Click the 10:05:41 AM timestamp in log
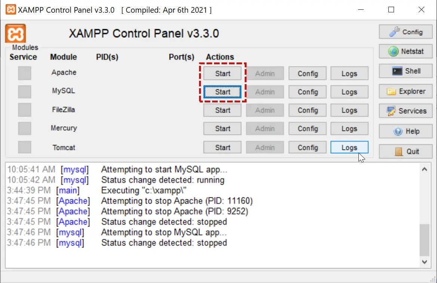The image size is (437, 283). click(x=31, y=169)
